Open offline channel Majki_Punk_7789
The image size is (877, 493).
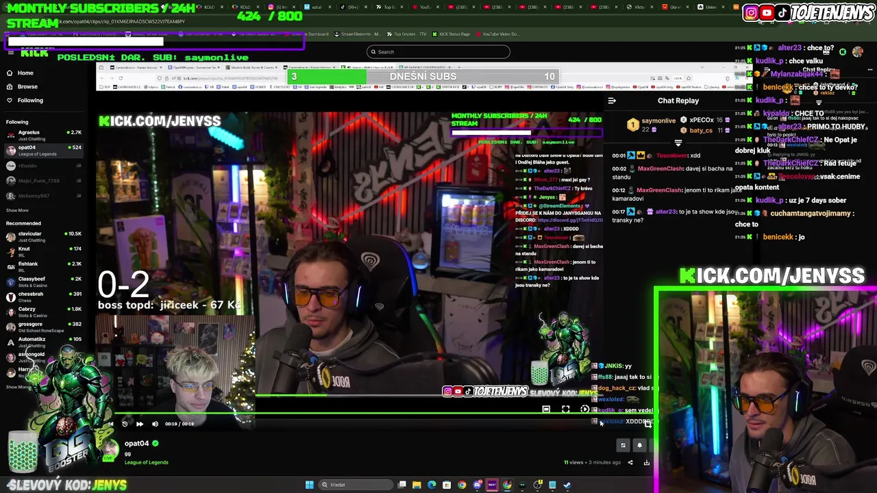coord(43,181)
